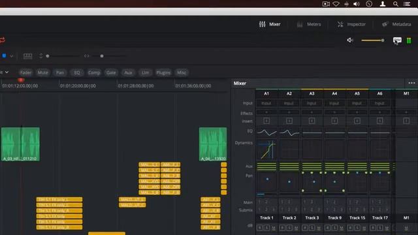
Task: Toggle Comp automation
Action: (94, 72)
